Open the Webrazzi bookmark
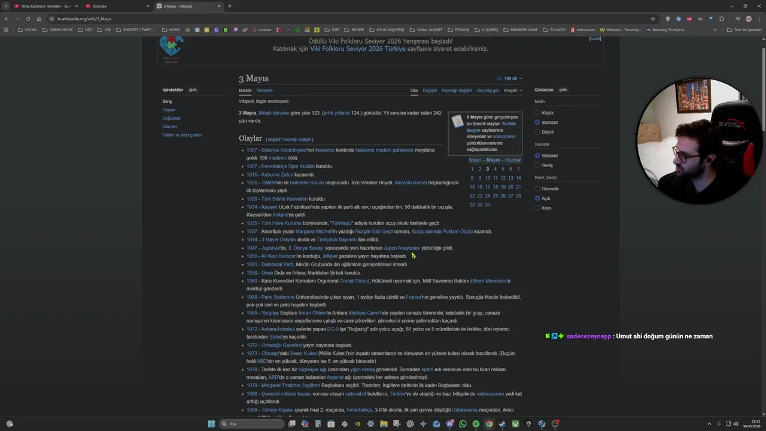This screenshot has height=431, width=766. [621, 29]
